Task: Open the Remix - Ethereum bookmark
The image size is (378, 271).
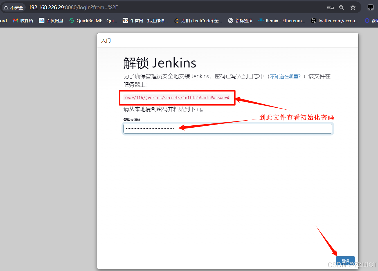Action: pyautogui.click(x=282, y=21)
